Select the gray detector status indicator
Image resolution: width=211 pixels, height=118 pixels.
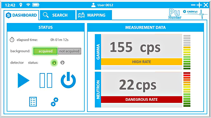(x=62, y=62)
